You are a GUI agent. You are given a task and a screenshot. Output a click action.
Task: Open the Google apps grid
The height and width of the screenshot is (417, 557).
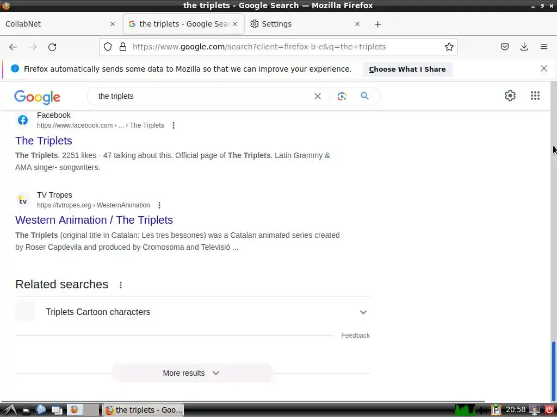pos(535,96)
